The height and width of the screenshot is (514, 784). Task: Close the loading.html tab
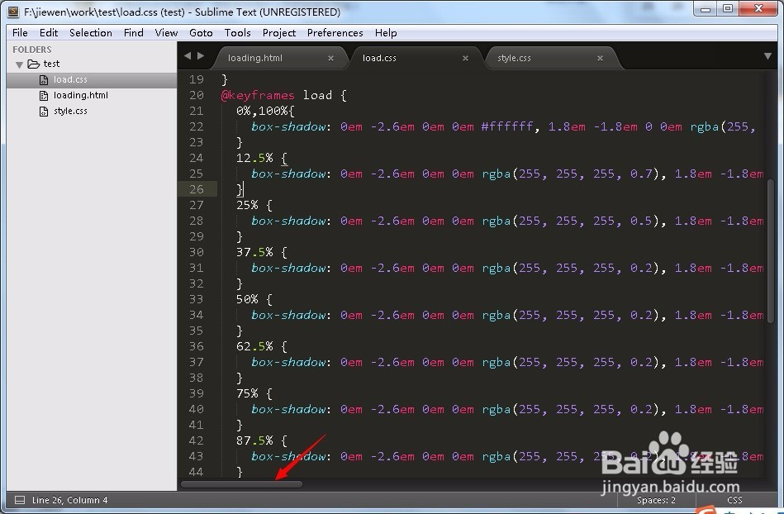click(x=330, y=58)
